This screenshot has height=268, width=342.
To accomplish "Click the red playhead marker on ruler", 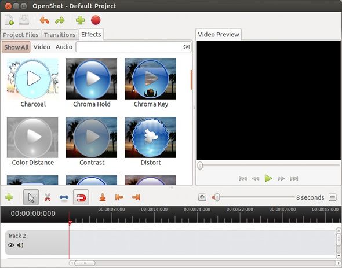I will tap(70, 223).
